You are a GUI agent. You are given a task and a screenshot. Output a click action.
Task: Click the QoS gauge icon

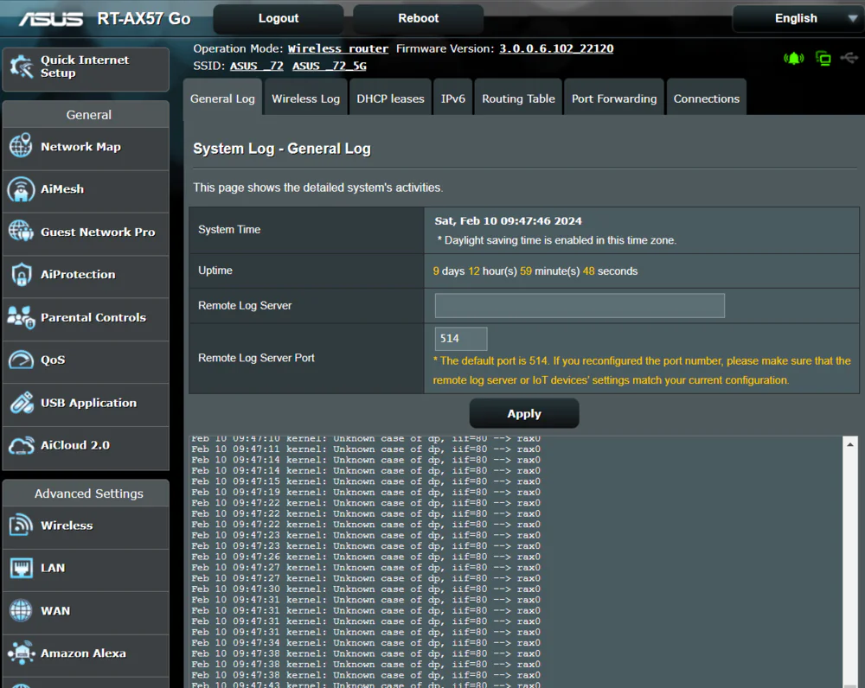(x=21, y=360)
